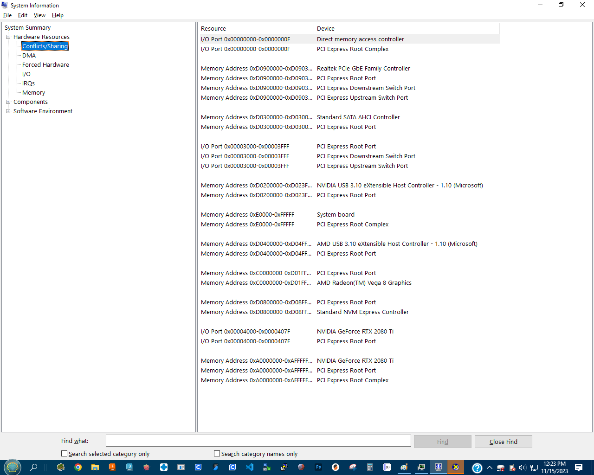This screenshot has width=594, height=475.
Task: Click the Windows Search magnifier icon
Action: coord(33,468)
